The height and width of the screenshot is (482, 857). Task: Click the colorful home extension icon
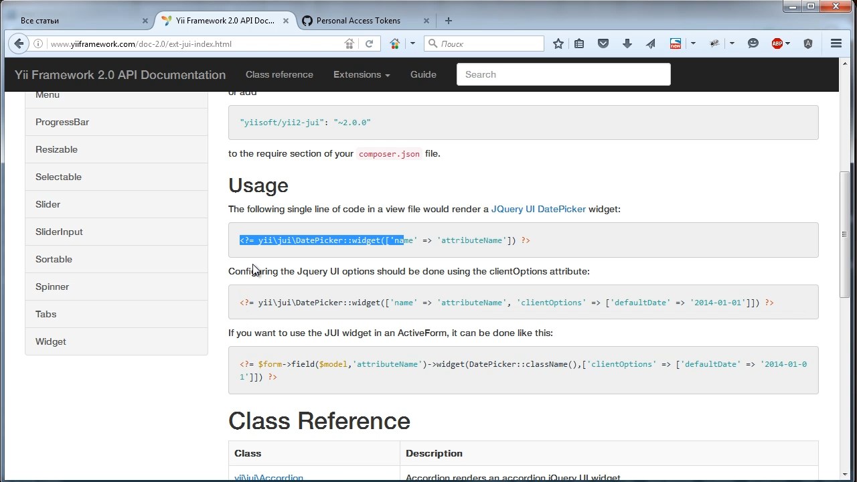pos(395,44)
